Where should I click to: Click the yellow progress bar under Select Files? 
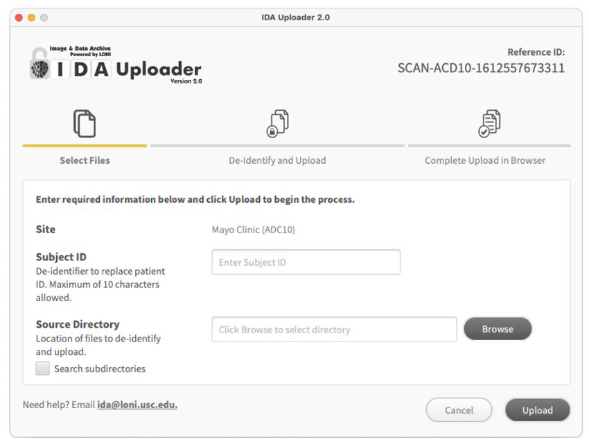click(85, 146)
